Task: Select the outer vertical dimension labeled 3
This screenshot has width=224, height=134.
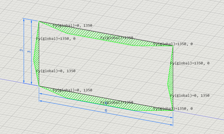Action: click(x=21, y=50)
